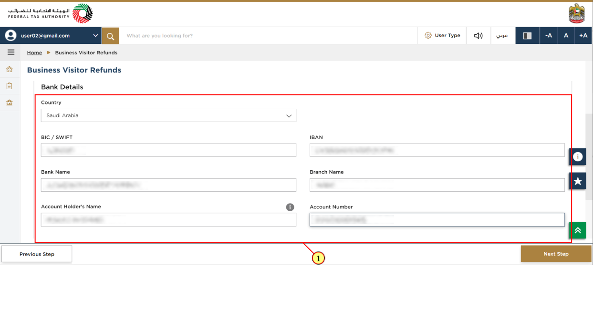The height and width of the screenshot is (309, 593).
Task: Toggle the high contrast icon
Action: click(527, 36)
